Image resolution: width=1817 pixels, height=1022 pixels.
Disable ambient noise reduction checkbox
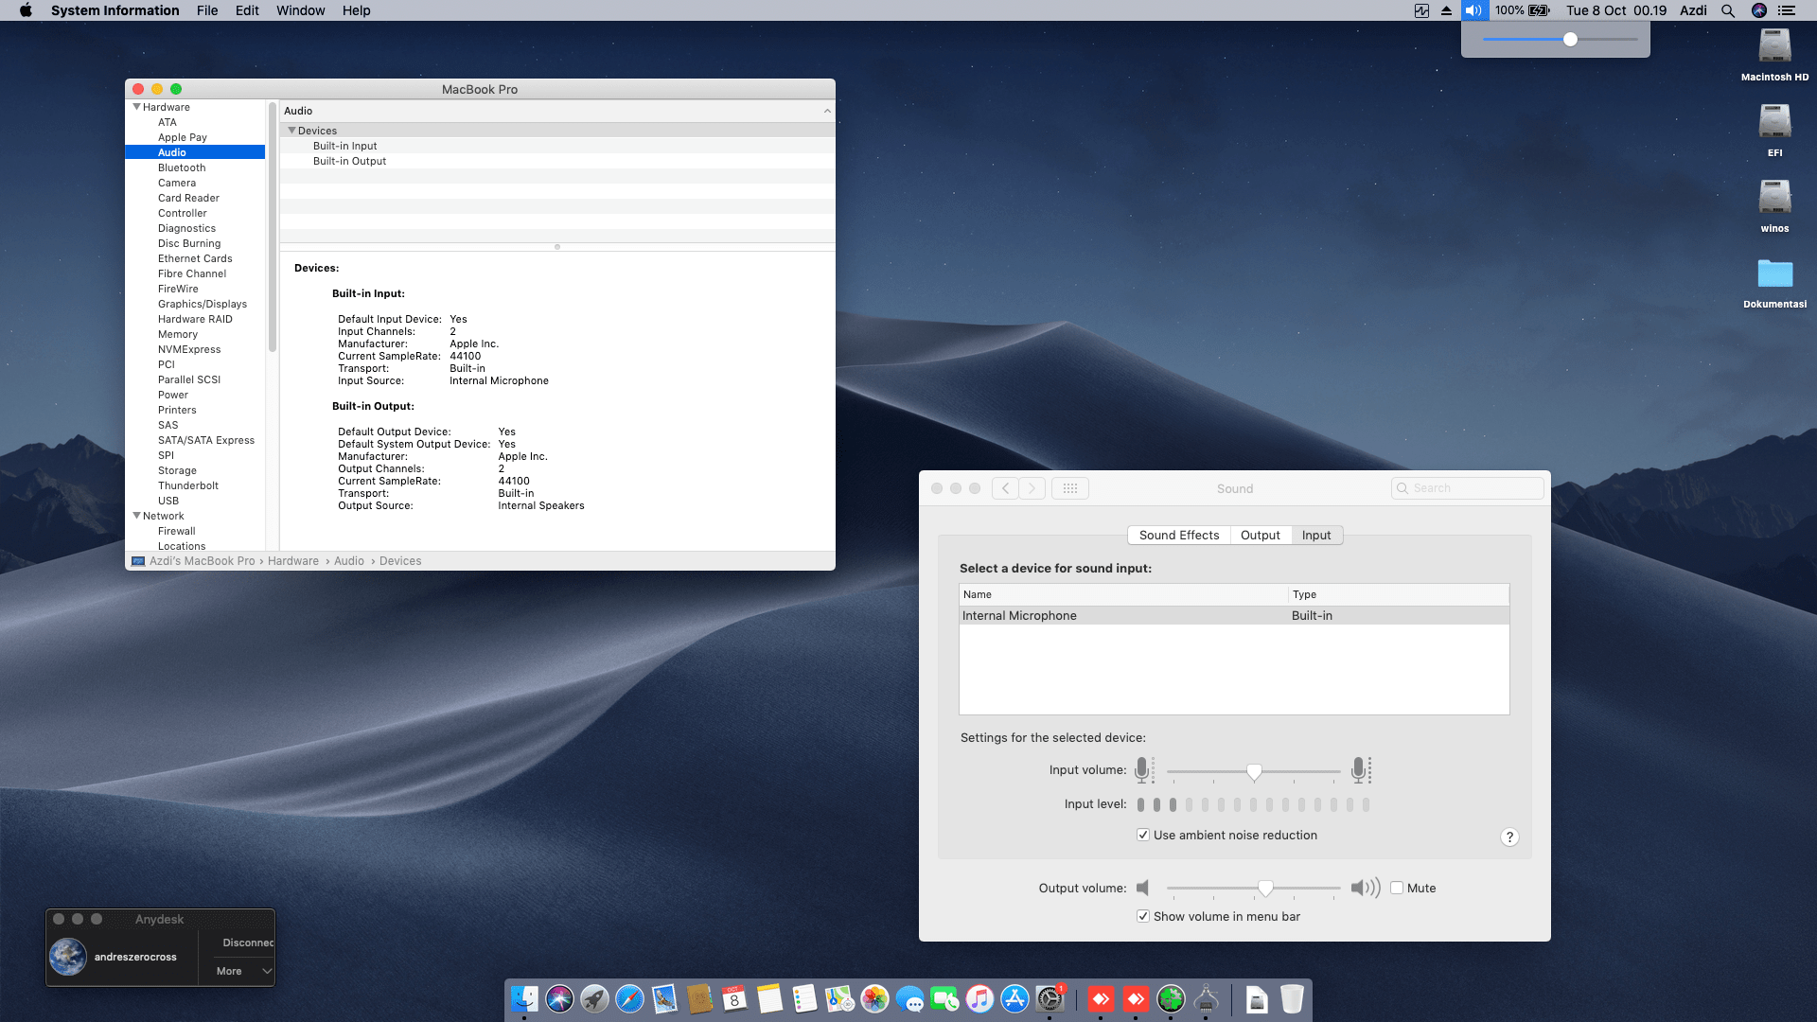[1143, 835]
